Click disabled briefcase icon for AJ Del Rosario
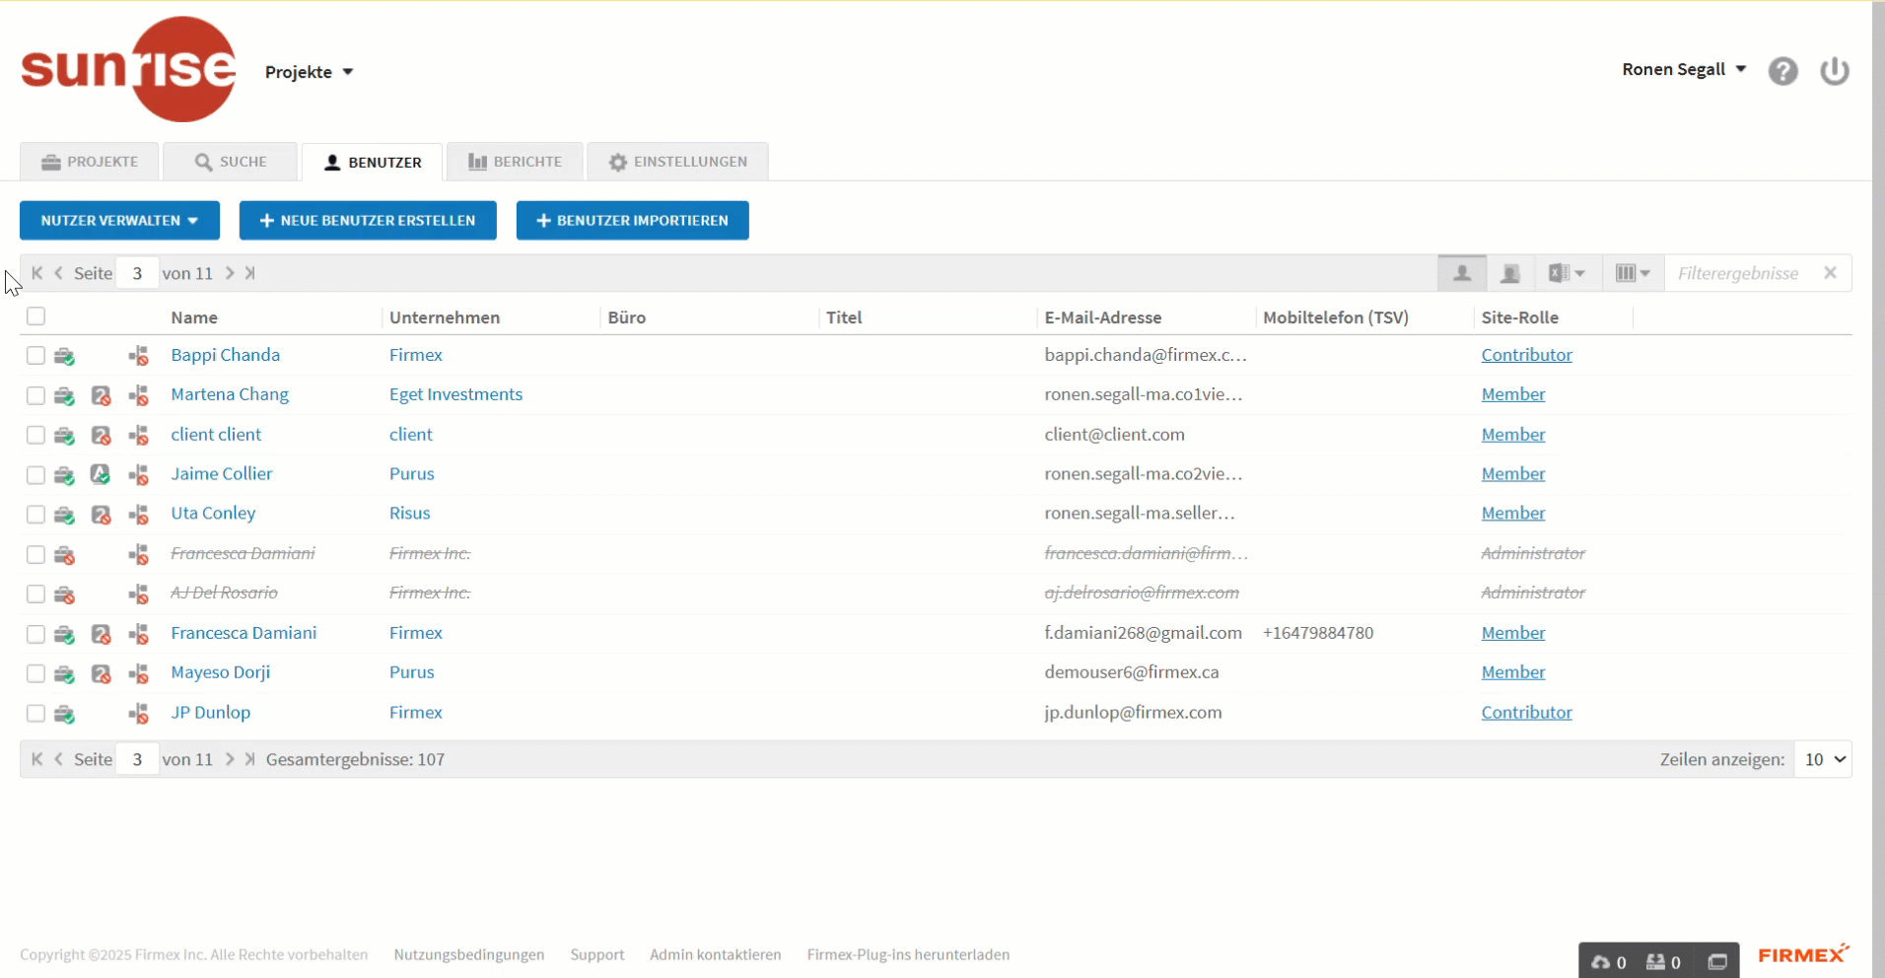The height and width of the screenshot is (978, 1885). [x=65, y=594]
